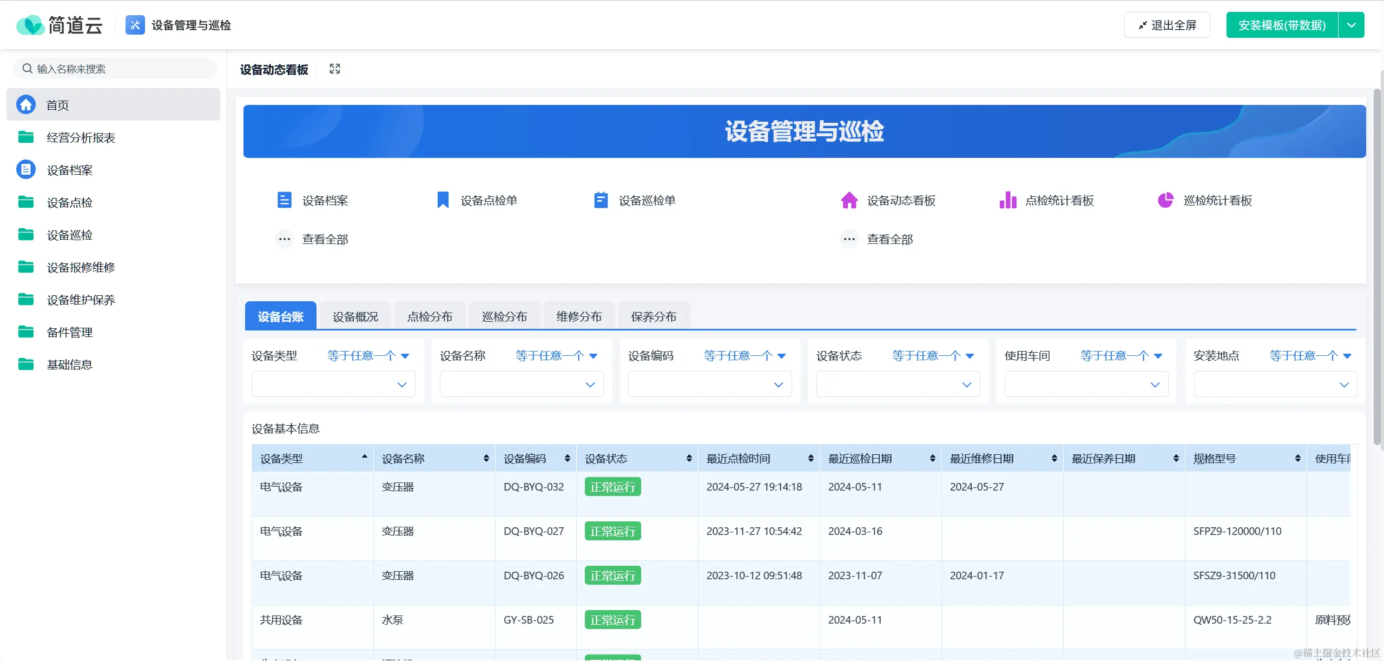
Task: Sort table by 设备编码 column
Action: (567, 459)
